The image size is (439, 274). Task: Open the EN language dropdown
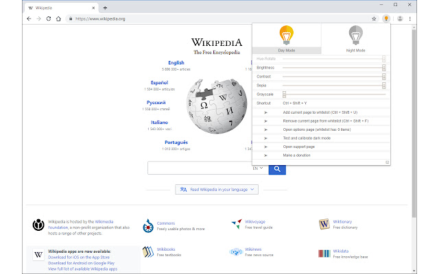[258, 169]
